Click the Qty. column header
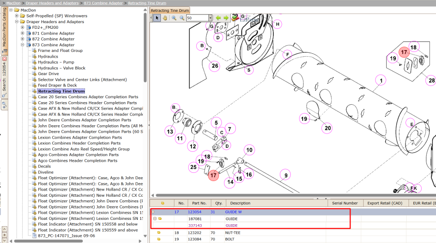The image size is (436, 243). pos(218,203)
